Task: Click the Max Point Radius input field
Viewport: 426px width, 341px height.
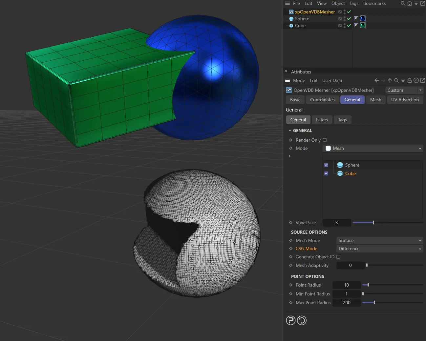Action: tap(347, 303)
